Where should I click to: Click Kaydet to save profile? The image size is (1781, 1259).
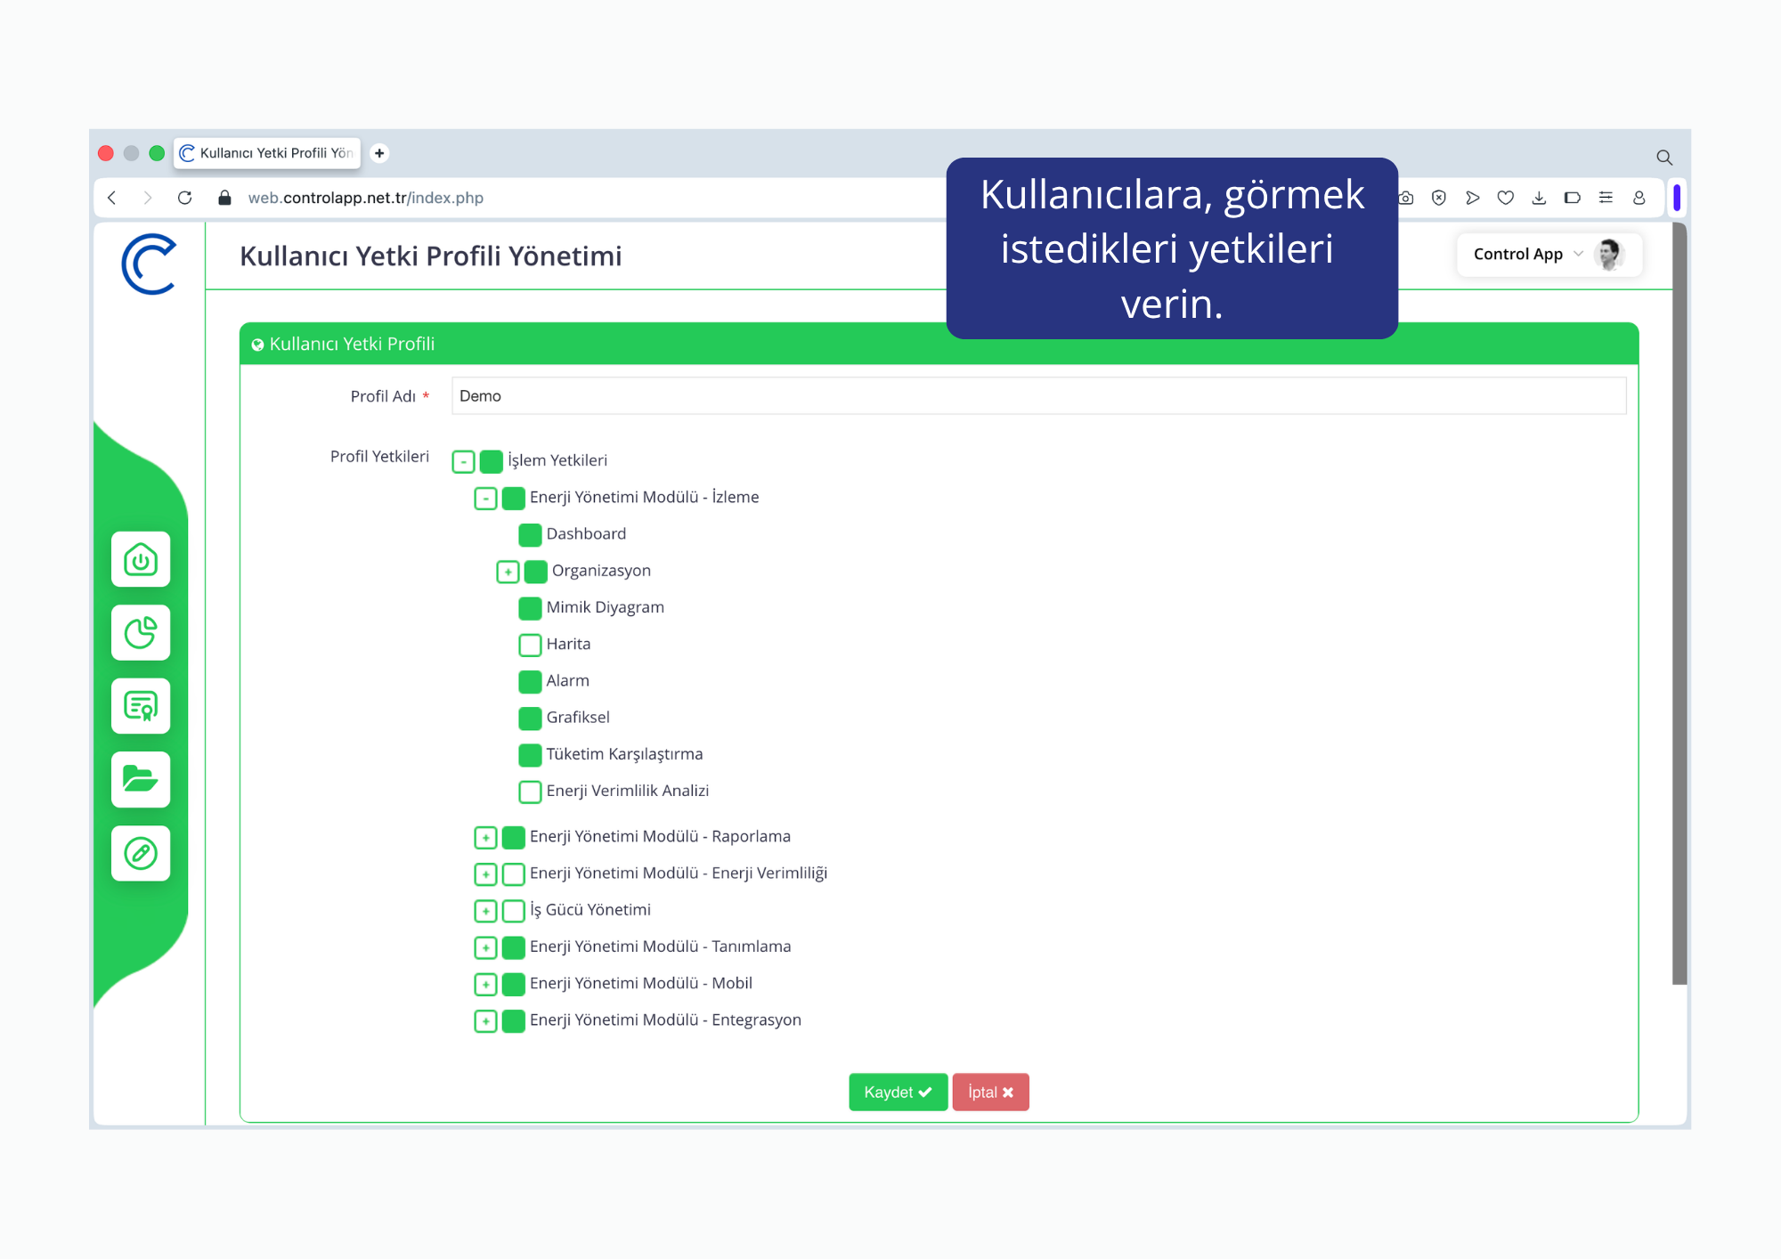click(x=898, y=1092)
